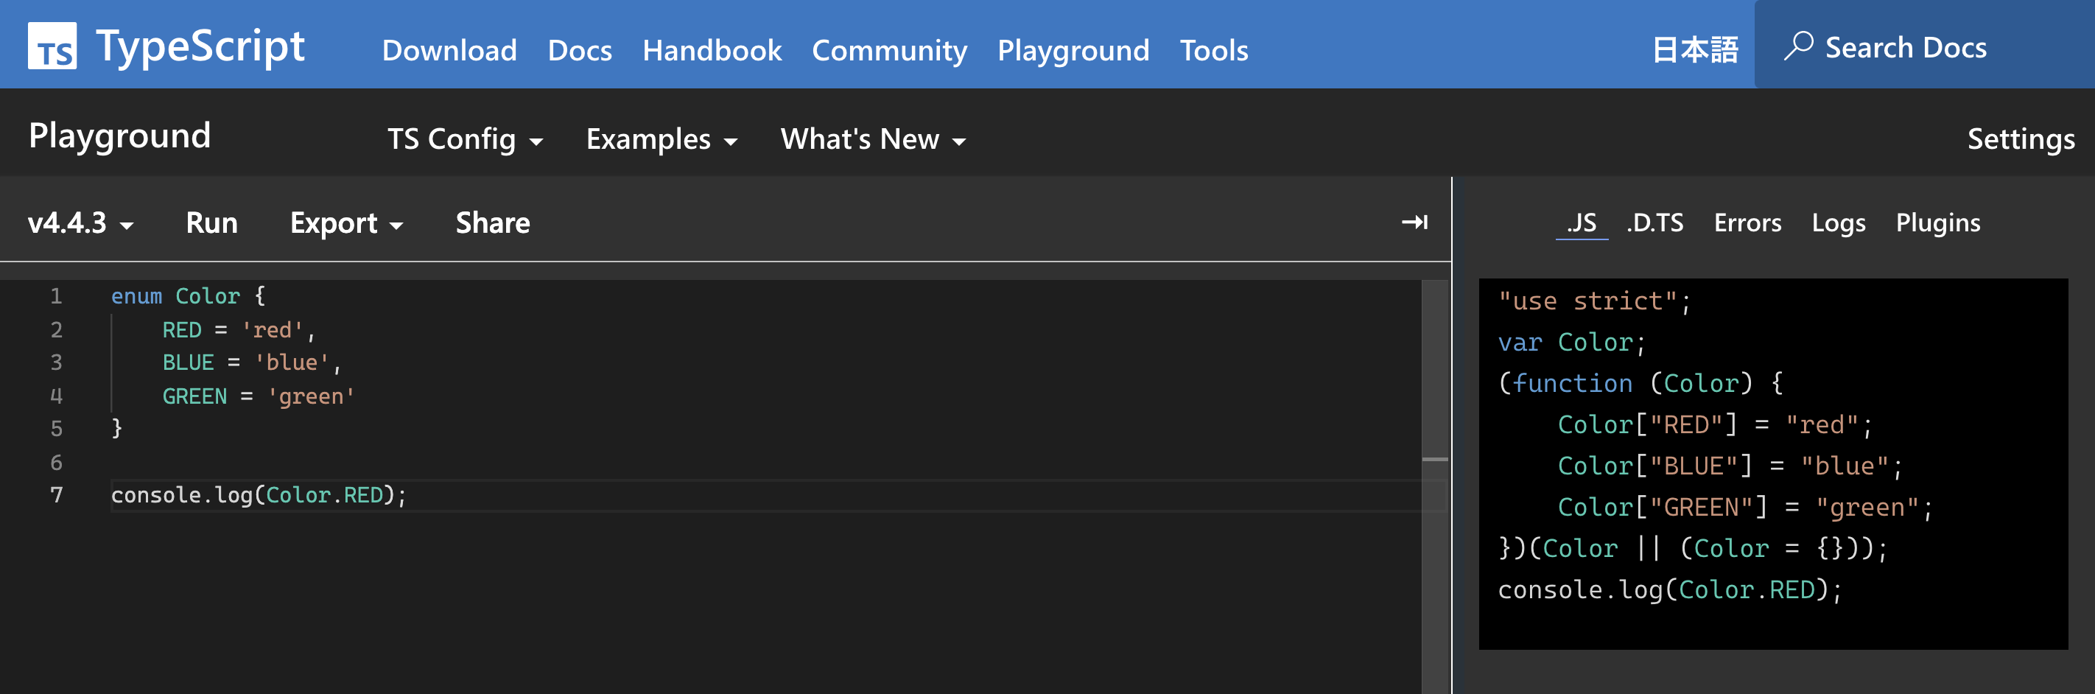Click the search magnifier icon
The width and height of the screenshot is (2095, 694).
click(1798, 46)
